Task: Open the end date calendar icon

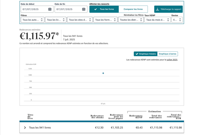Action: [84, 9]
